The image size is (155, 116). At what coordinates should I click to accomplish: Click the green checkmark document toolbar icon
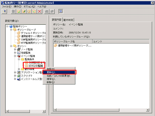pos(18,11)
